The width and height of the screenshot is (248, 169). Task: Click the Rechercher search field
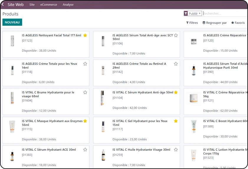[x=225, y=14]
